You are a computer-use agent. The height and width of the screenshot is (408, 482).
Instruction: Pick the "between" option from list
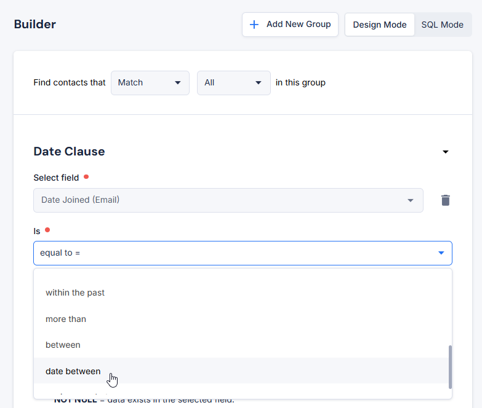coord(63,345)
